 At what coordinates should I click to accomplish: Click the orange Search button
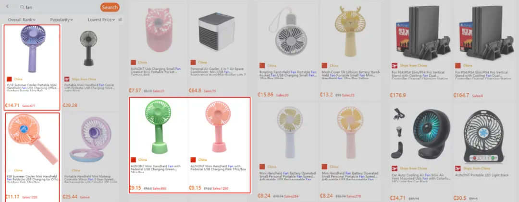click(110, 7)
